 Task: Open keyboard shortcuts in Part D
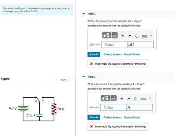pos(143,99)
